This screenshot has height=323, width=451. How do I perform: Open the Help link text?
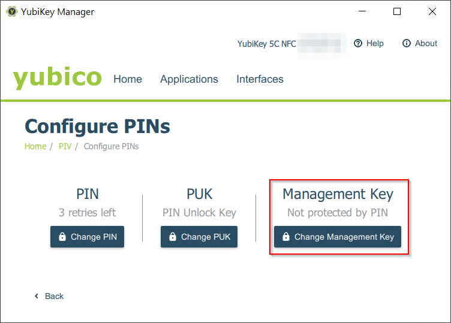[375, 43]
